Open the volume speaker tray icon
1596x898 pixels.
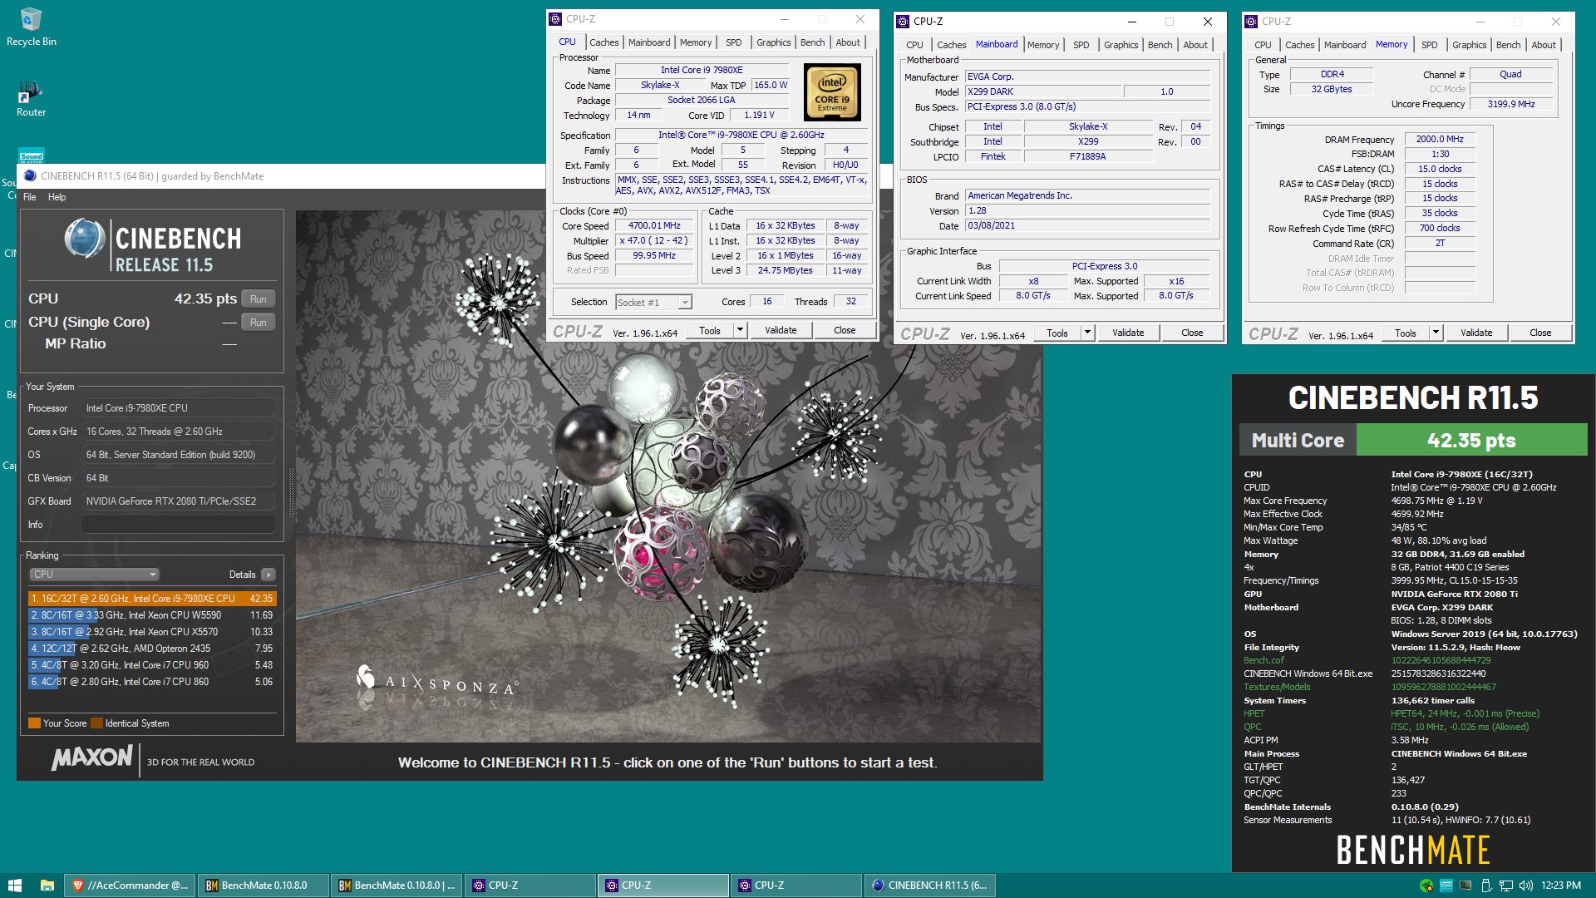1525,886
